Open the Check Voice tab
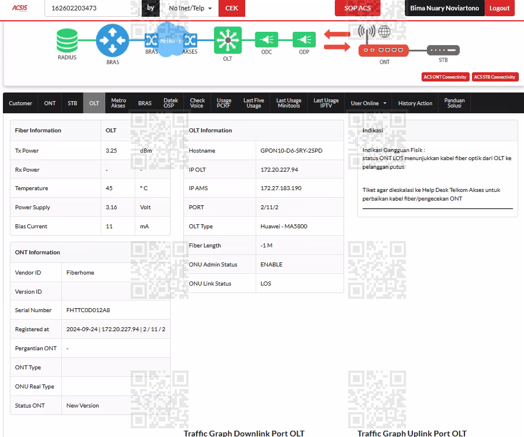Viewport: 524px width, 437px height. point(197,103)
